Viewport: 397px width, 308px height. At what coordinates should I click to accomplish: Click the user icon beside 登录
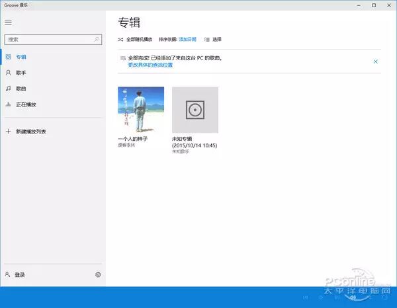pyautogui.click(x=7, y=274)
